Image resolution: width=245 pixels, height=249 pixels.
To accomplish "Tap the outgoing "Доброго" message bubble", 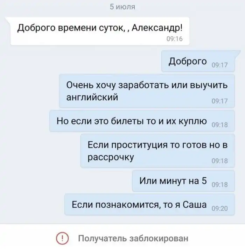I will (198, 61).
